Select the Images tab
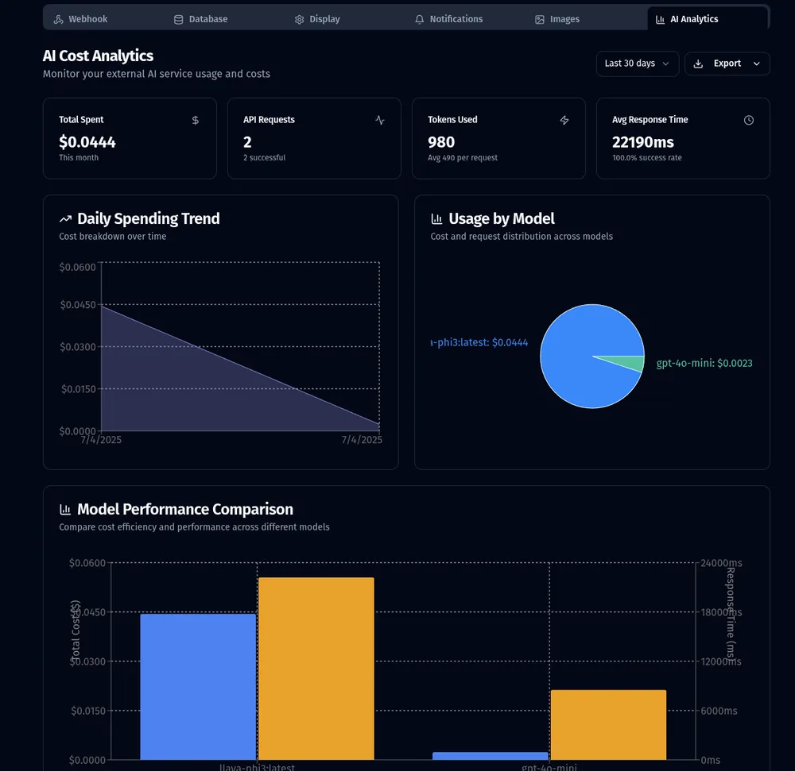Image resolution: width=795 pixels, height=771 pixels. [557, 19]
